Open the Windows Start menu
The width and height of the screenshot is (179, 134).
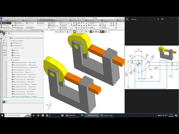point(2,115)
